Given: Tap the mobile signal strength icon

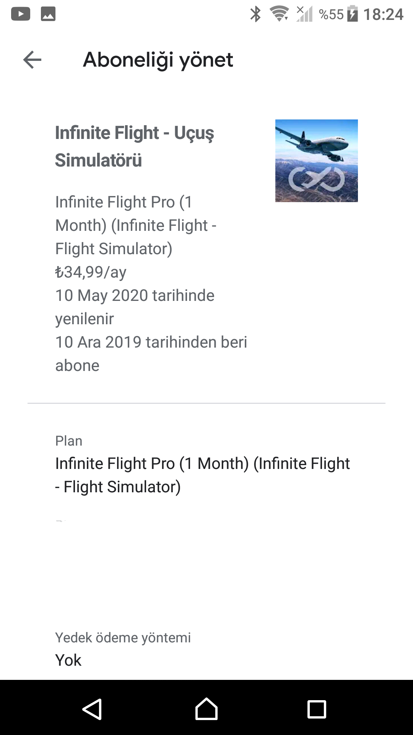Looking at the screenshot, I should click(x=304, y=14).
